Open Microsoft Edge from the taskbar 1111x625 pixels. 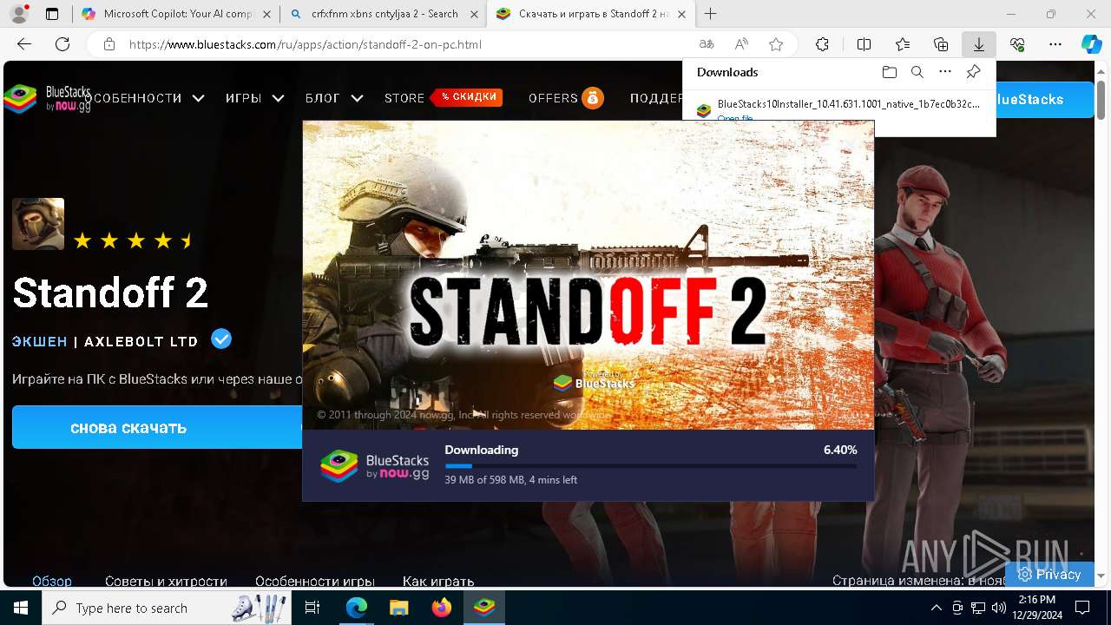[357, 608]
